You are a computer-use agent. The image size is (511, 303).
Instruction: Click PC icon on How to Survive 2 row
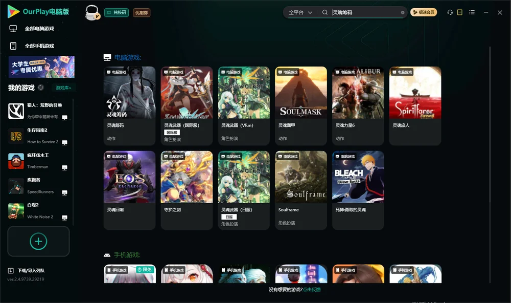point(64,143)
